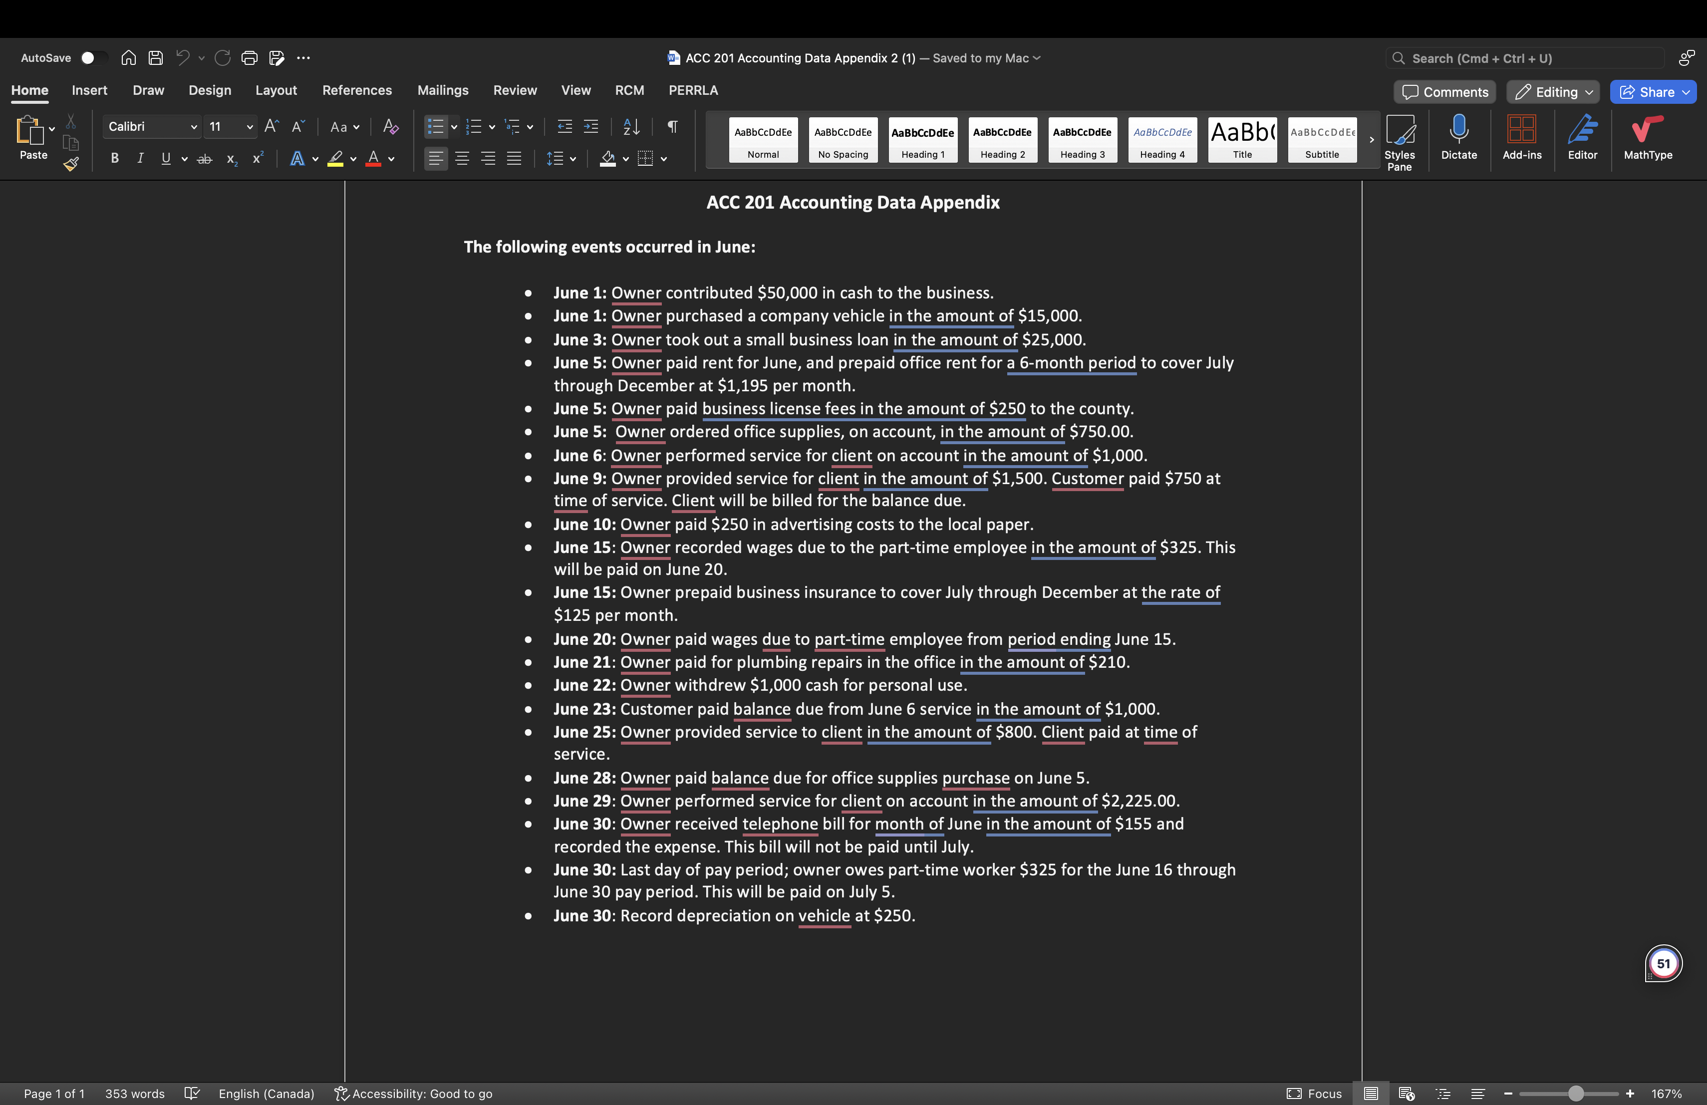This screenshot has height=1105, width=1707.
Task: Toggle Italic formatting
Action: pos(140,159)
